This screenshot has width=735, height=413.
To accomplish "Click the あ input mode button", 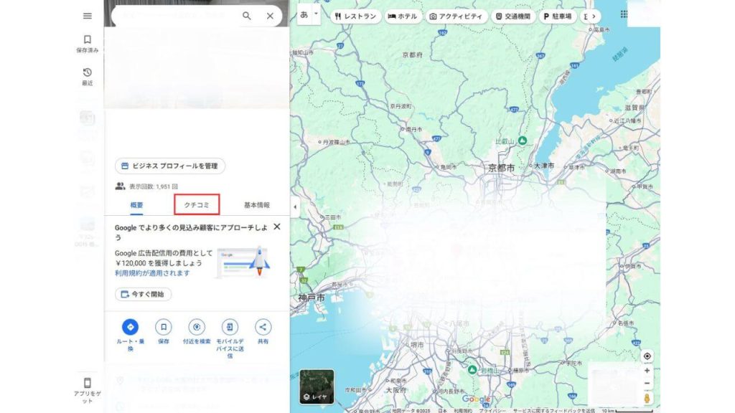I will pyautogui.click(x=304, y=15).
